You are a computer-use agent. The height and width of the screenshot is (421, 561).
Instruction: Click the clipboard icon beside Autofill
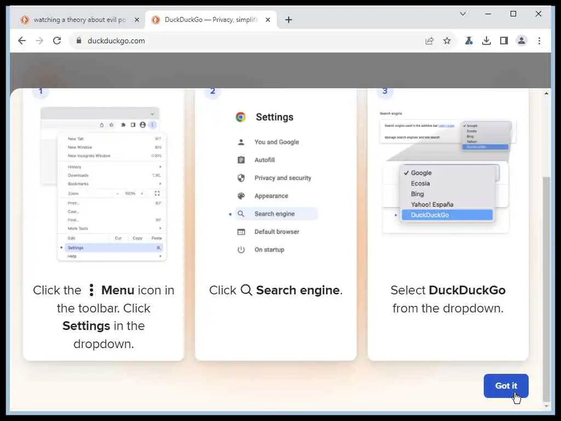point(241,160)
